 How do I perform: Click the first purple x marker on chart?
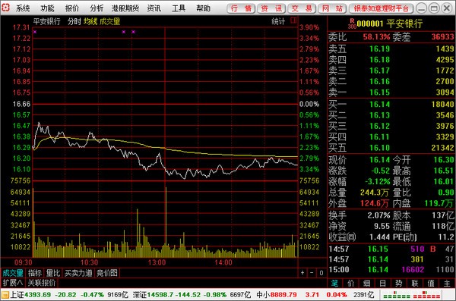(35, 32)
